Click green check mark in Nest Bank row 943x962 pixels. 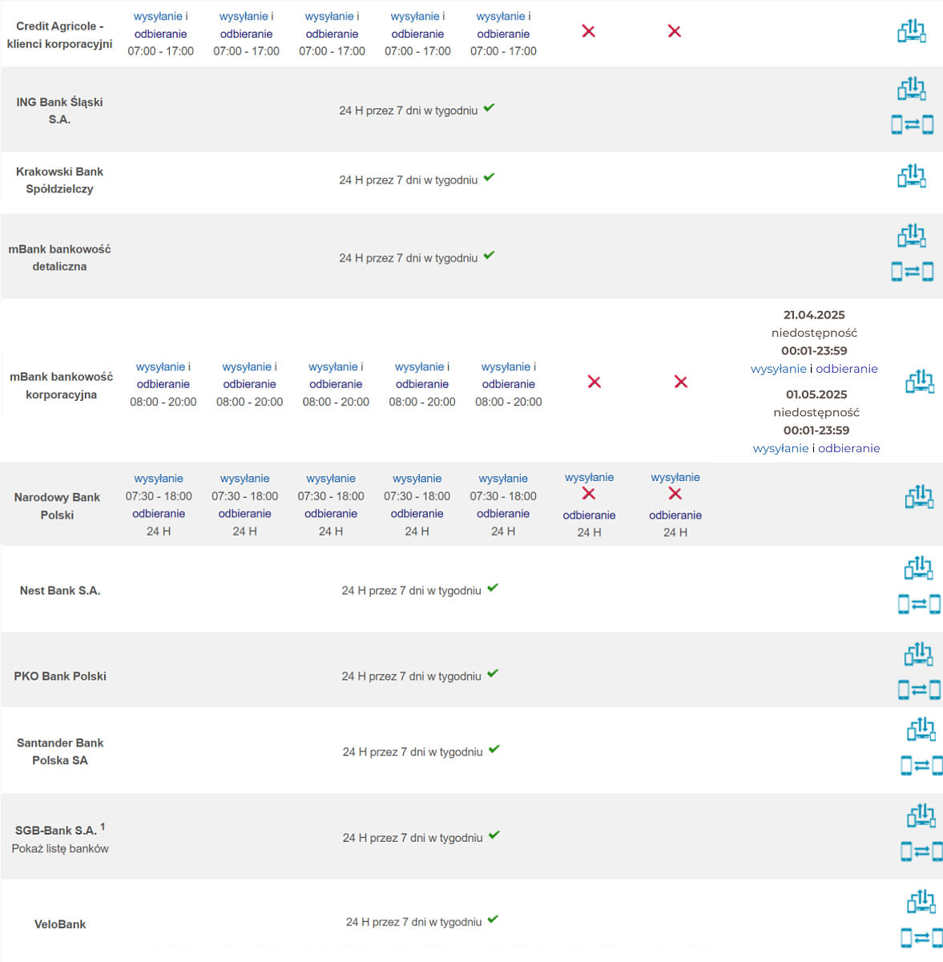[493, 588]
